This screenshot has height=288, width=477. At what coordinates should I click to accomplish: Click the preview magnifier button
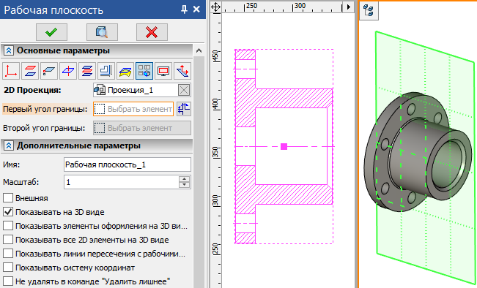coord(102,32)
